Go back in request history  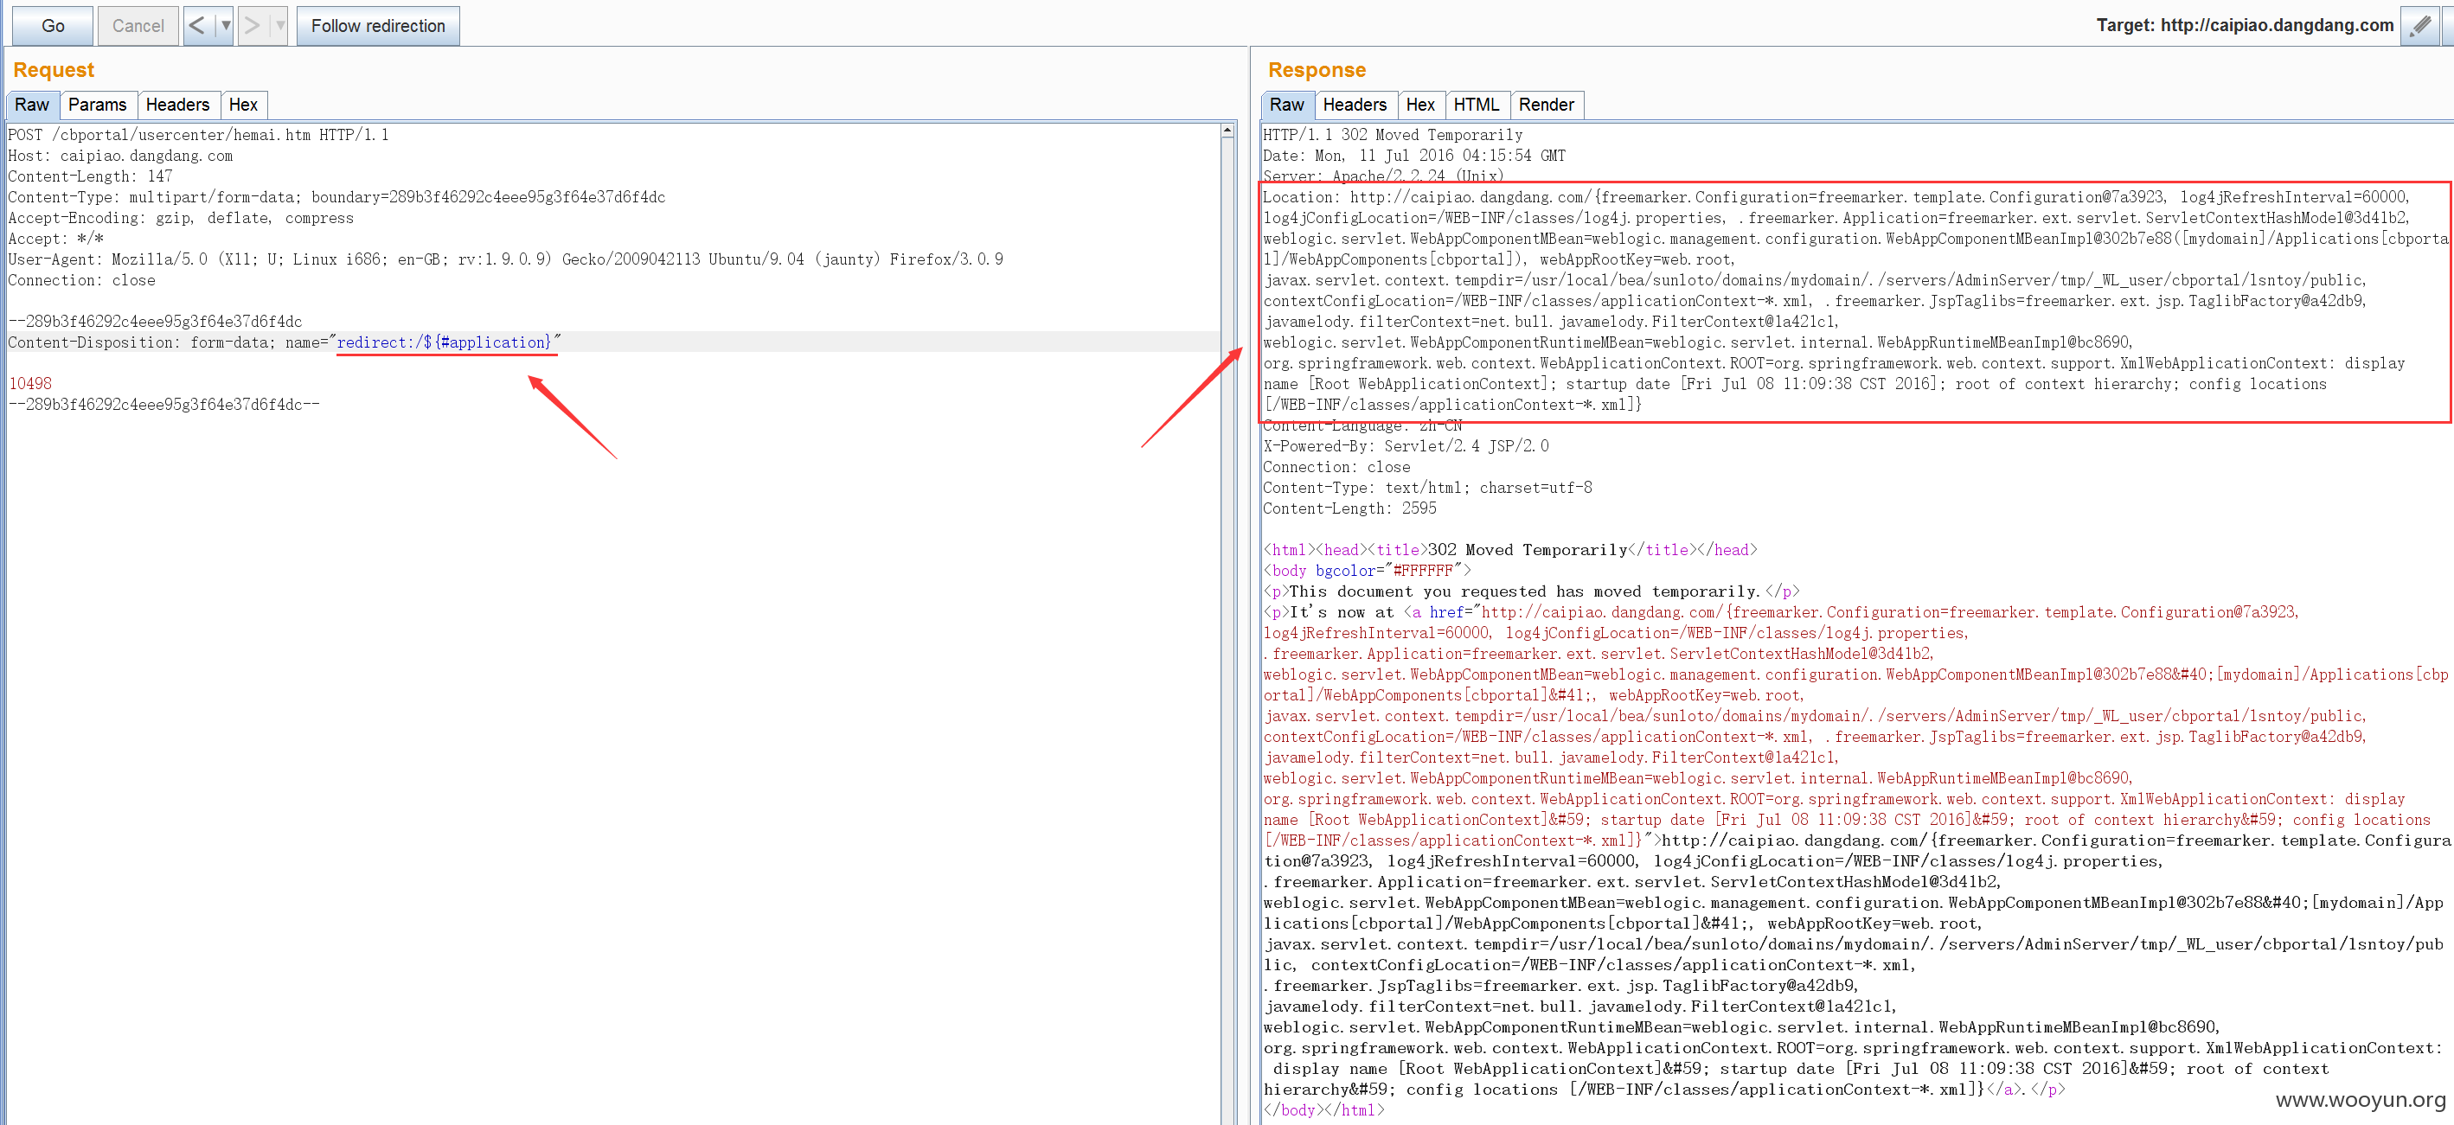(x=197, y=26)
